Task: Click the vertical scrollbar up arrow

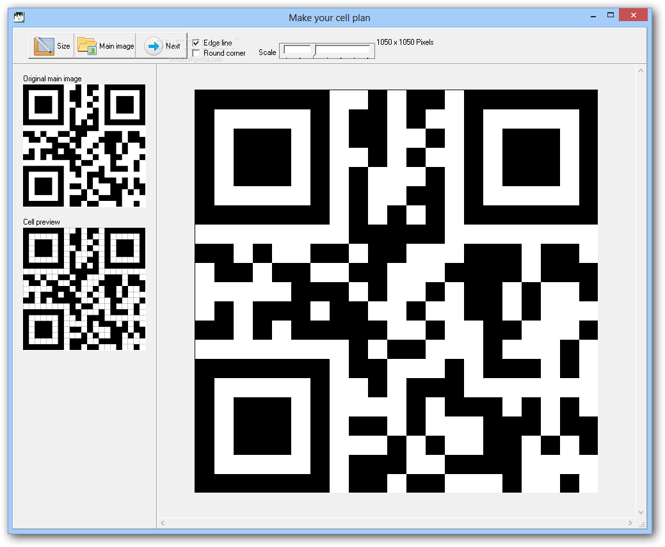Action: [x=641, y=70]
